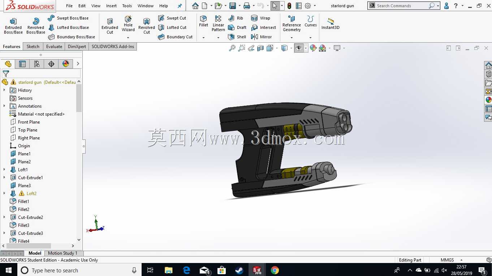
Task: Toggle the Instant3D mode
Action: pos(331,23)
